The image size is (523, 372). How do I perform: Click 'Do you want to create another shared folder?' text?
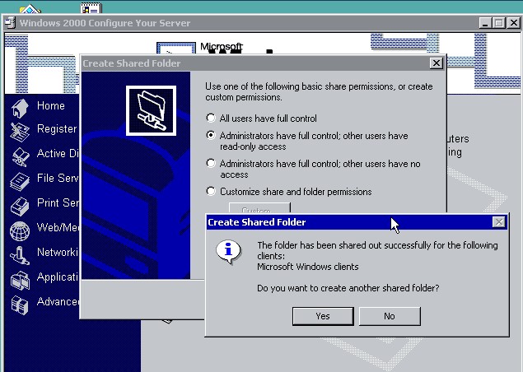(348, 288)
